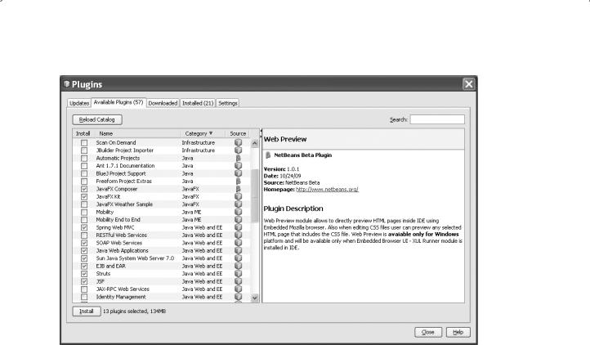
Task: Select the Ant 1.7.1 Documentation row
Action: tap(162, 166)
